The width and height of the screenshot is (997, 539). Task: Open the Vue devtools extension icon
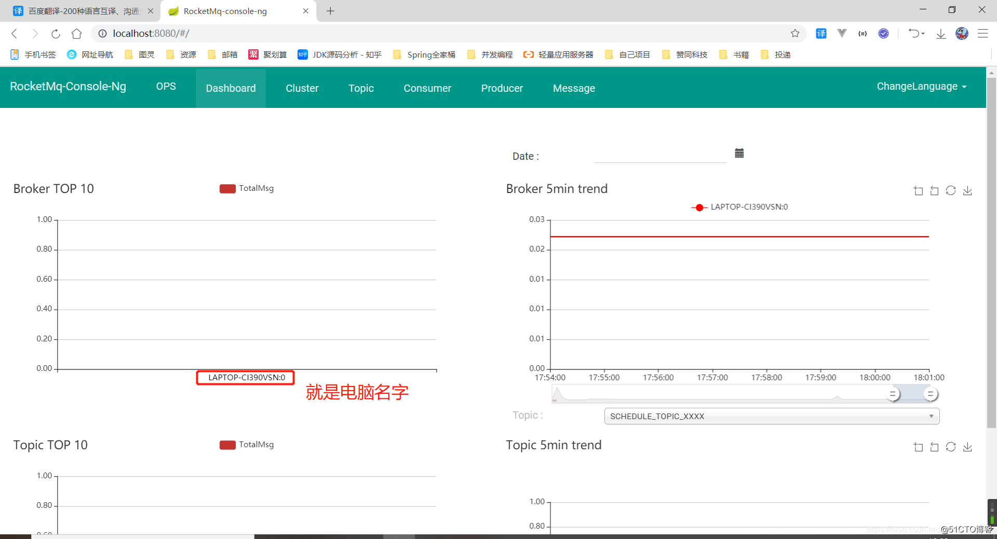pos(842,34)
